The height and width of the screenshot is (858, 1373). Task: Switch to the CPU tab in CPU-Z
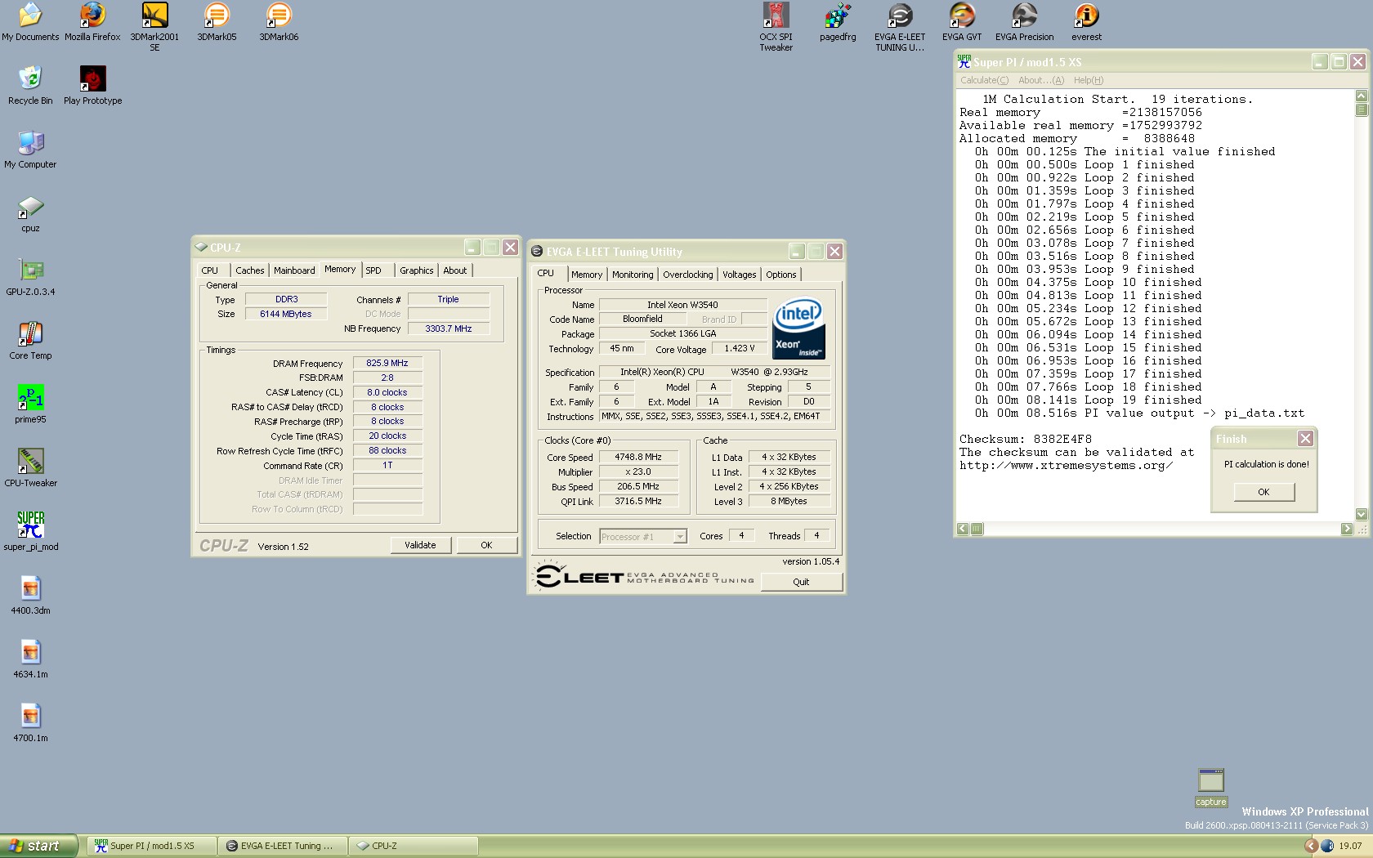[x=210, y=270]
